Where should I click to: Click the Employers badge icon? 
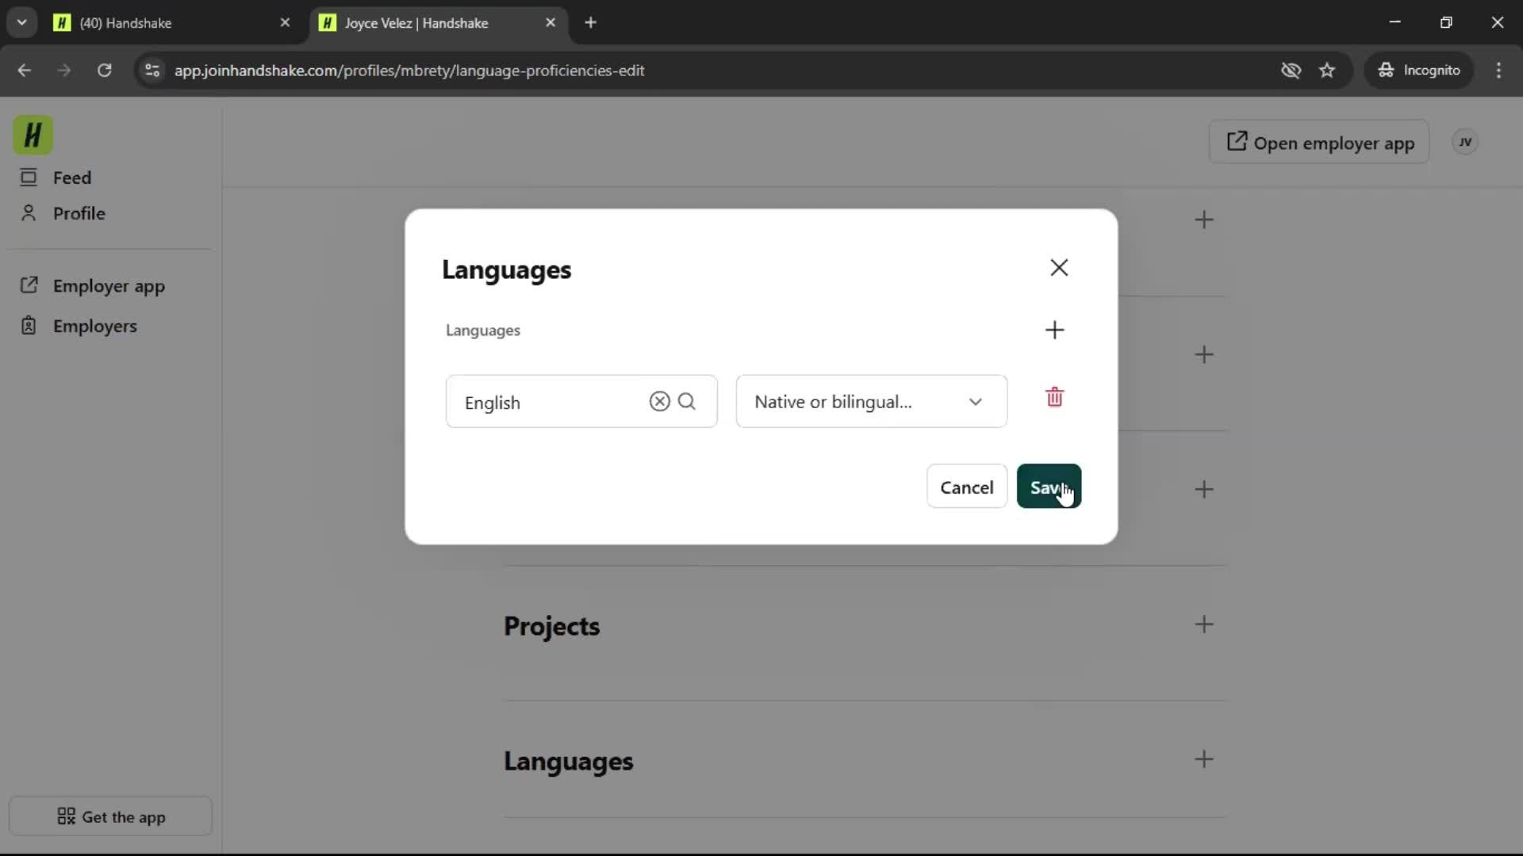point(29,326)
